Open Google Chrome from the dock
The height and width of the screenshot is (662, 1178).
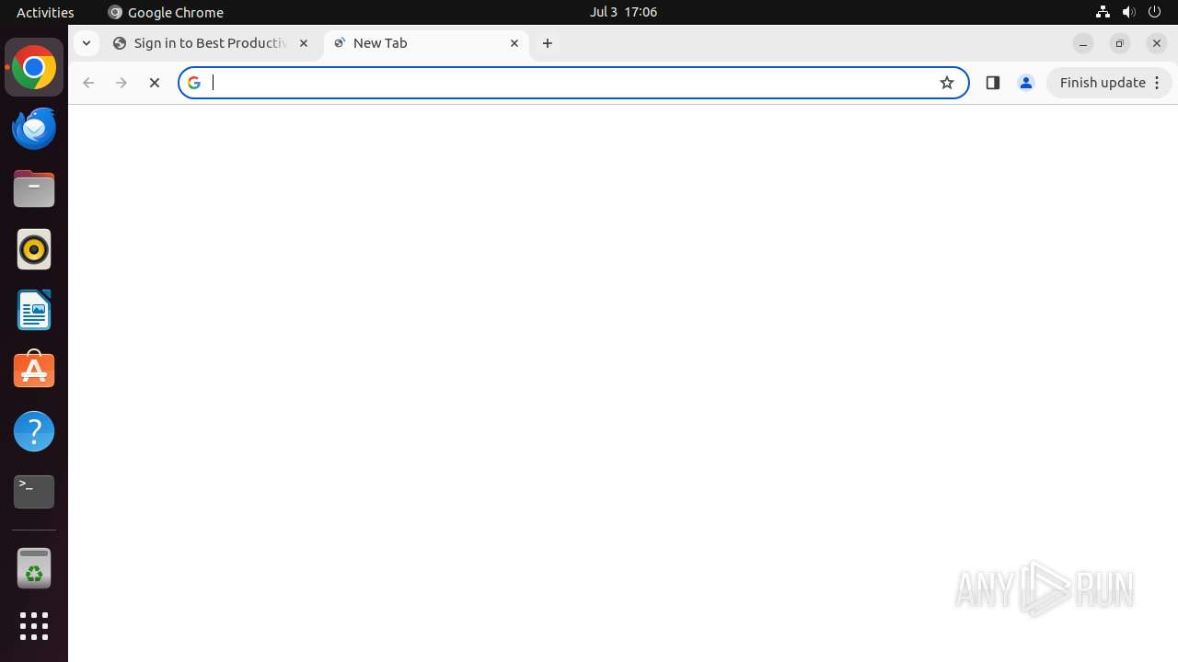point(34,68)
